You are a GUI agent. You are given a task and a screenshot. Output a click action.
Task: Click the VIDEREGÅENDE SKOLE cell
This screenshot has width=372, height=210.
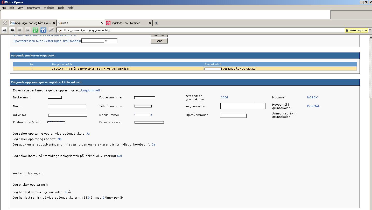coord(280,69)
